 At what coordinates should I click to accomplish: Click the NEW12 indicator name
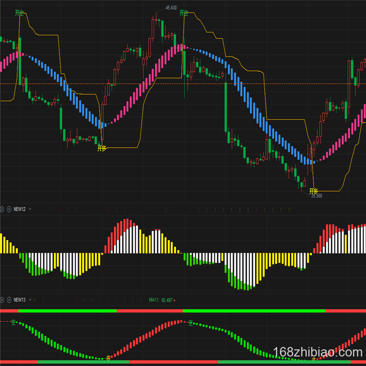coord(19,209)
